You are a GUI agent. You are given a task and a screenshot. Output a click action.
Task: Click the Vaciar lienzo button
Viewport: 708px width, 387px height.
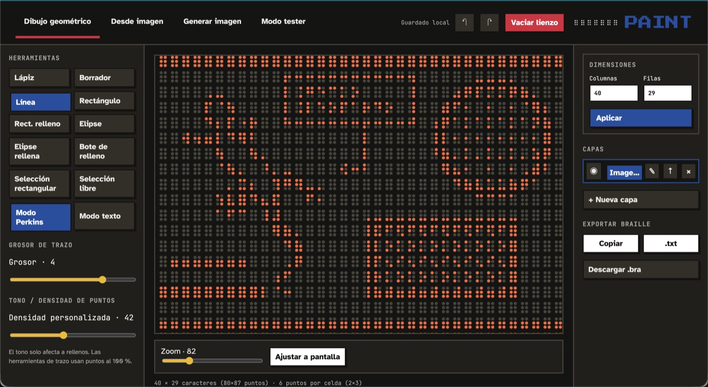pyautogui.click(x=535, y=22)
